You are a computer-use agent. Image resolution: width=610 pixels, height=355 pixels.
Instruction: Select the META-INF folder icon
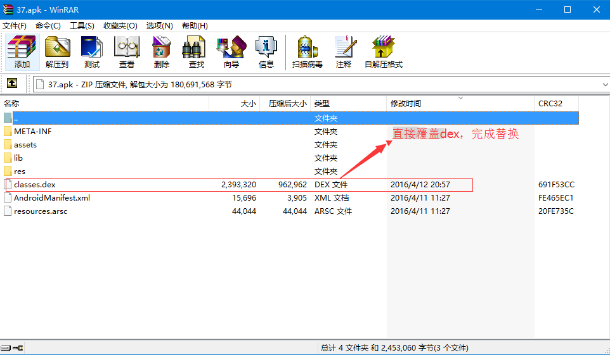[8, 131]
